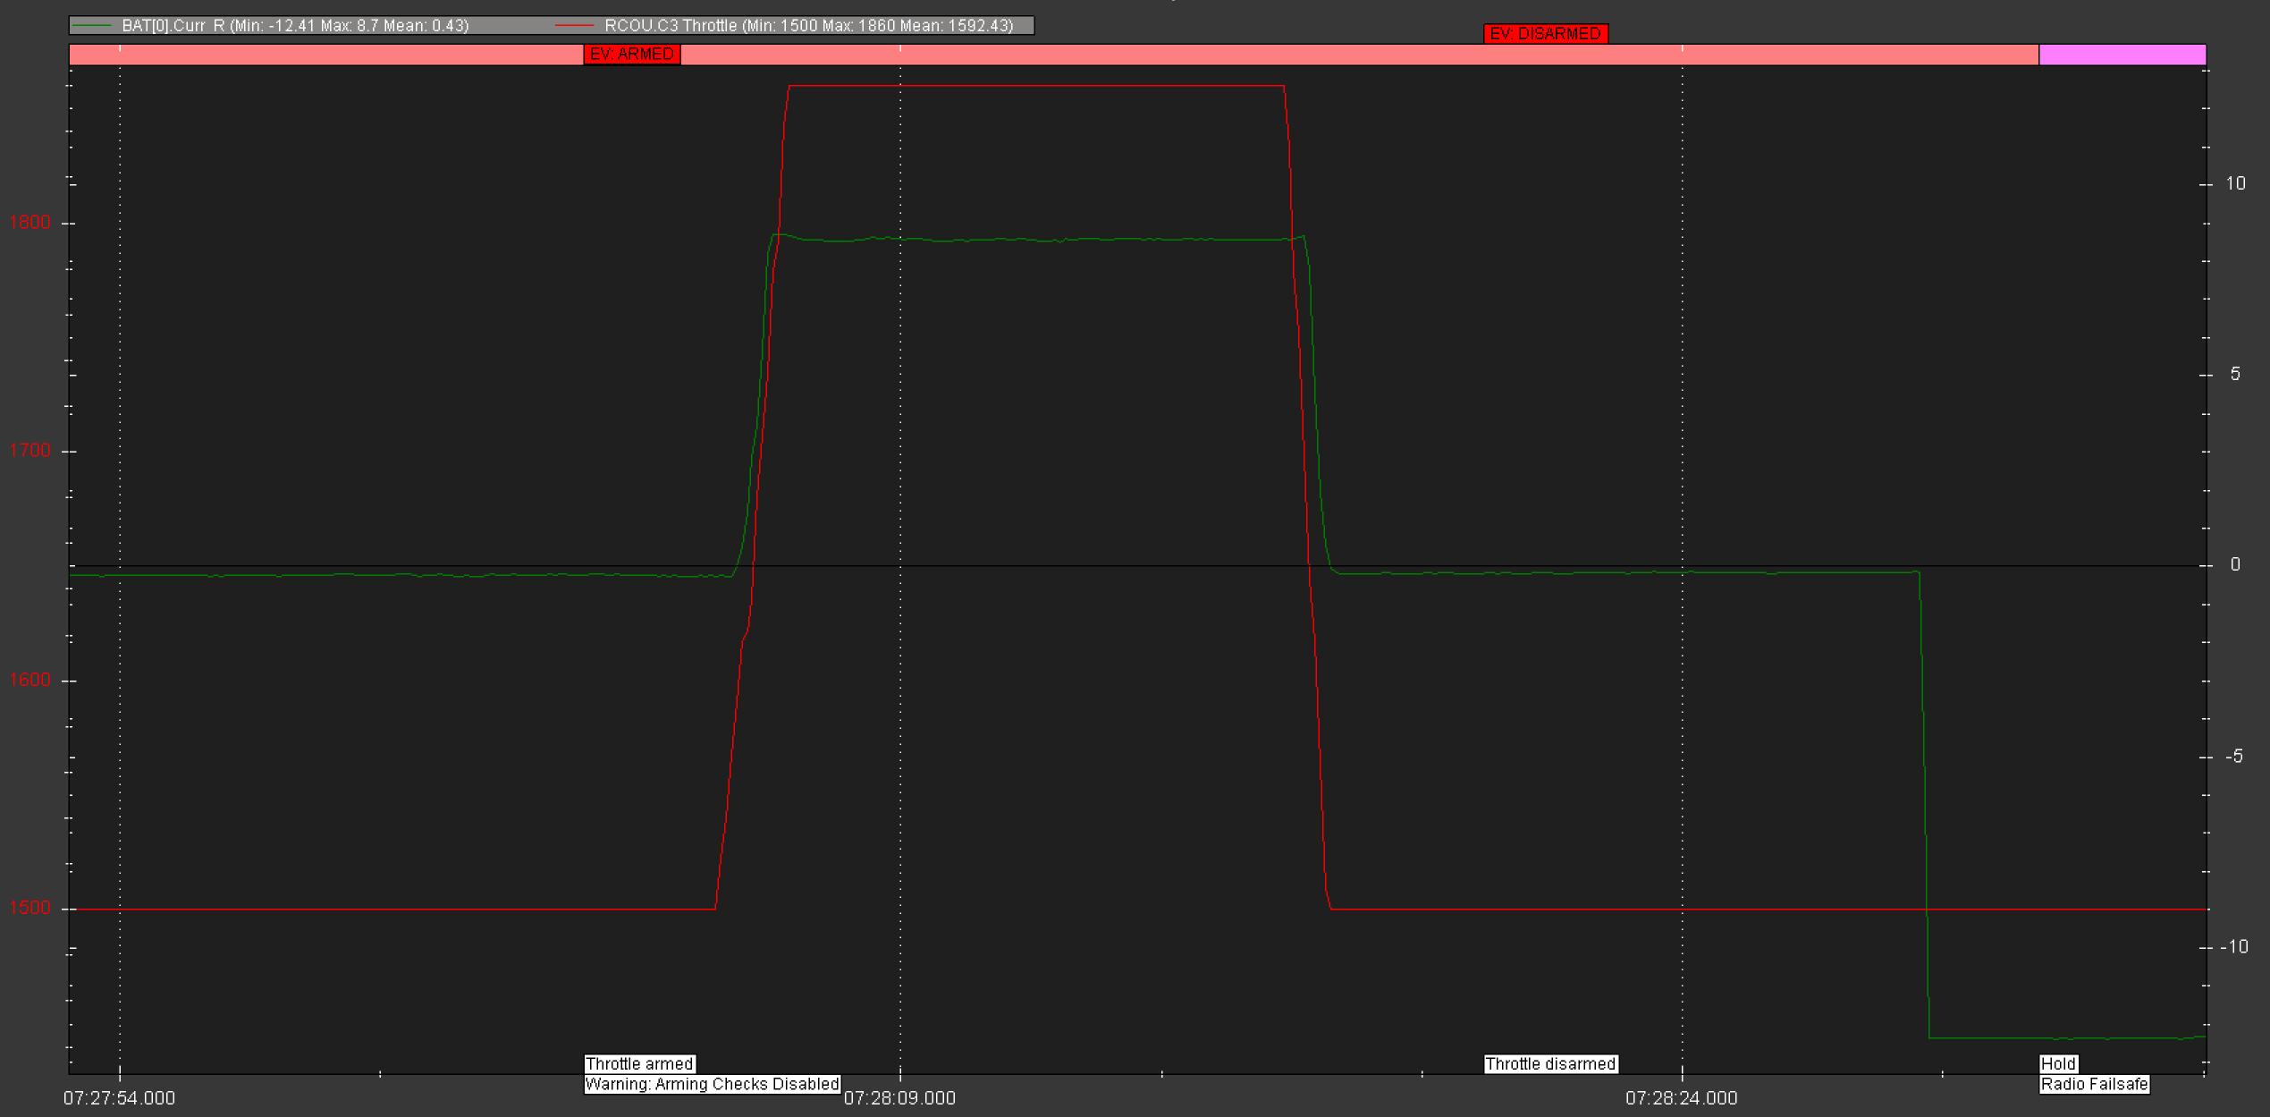Click the -10 right axis tick label
2270x1117 pixels.
[x=2233, y=946]
